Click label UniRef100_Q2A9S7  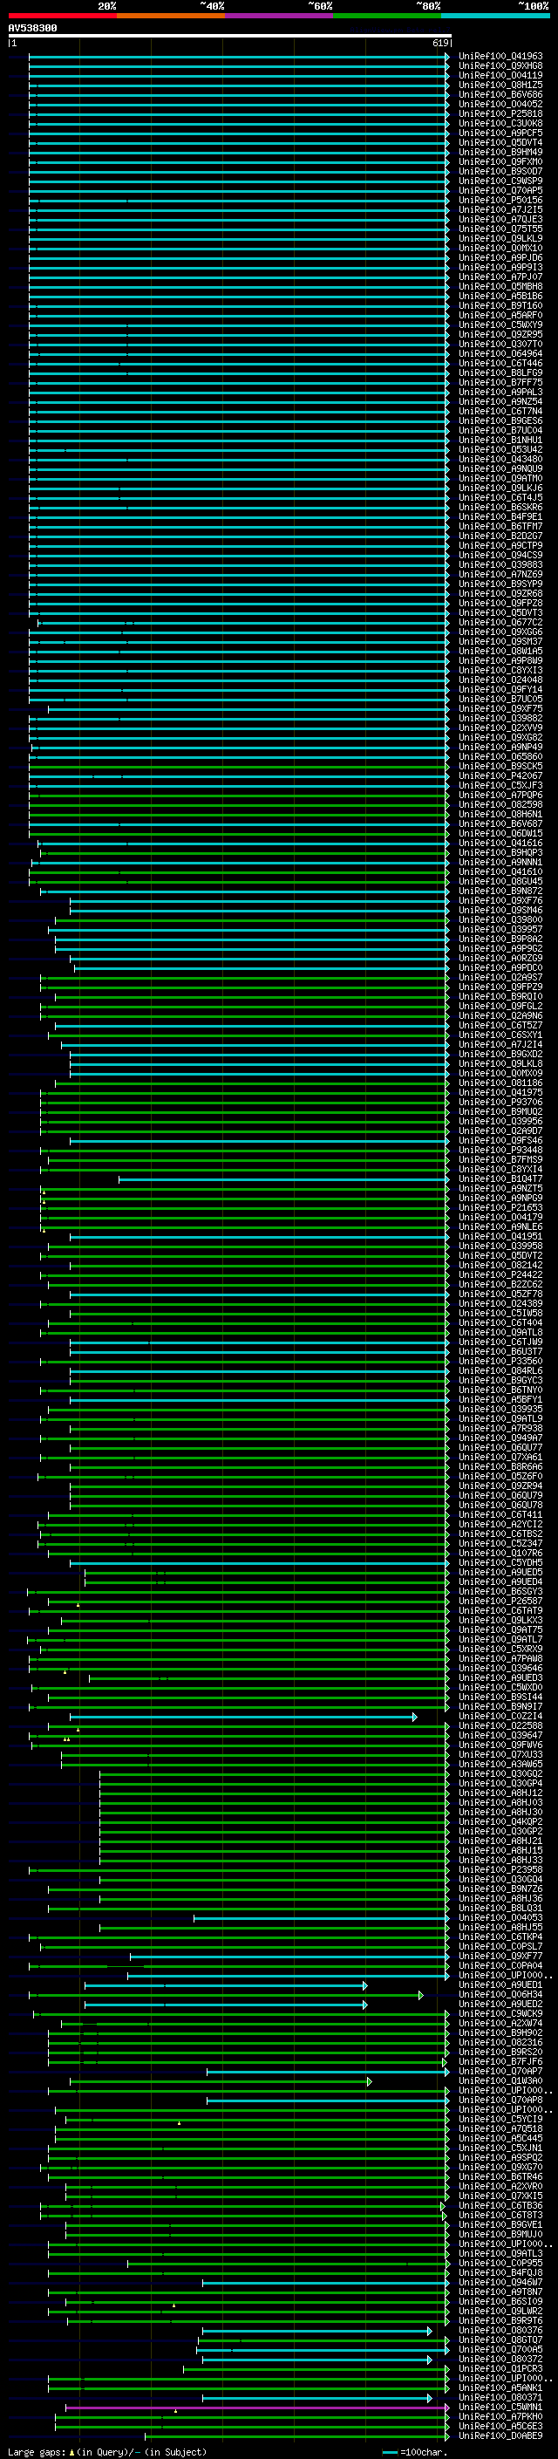(x=500, y=978)
